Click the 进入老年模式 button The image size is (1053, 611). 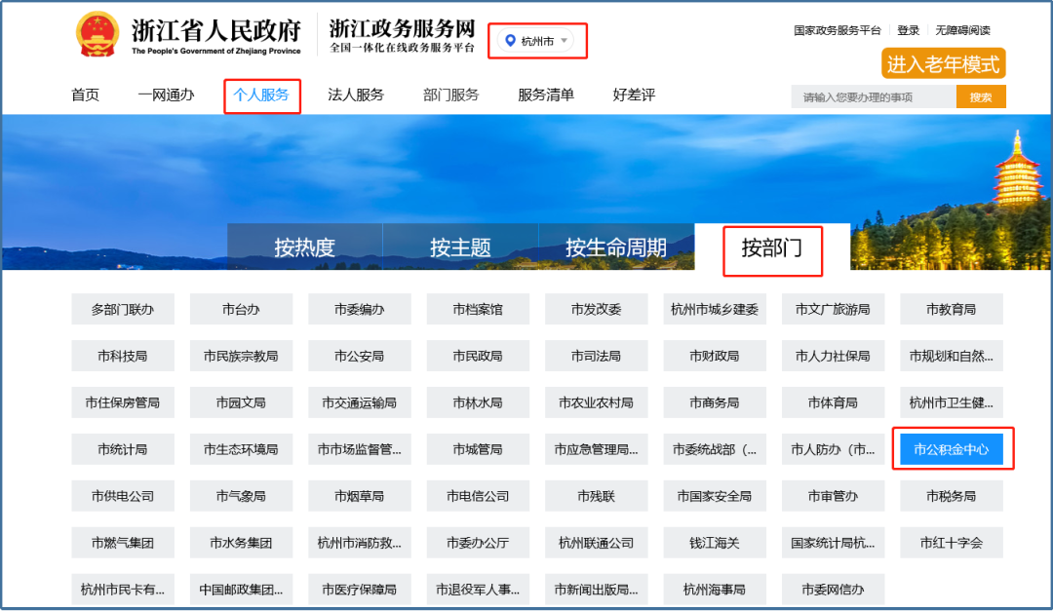pyautogui.click(x=943, y=64)
